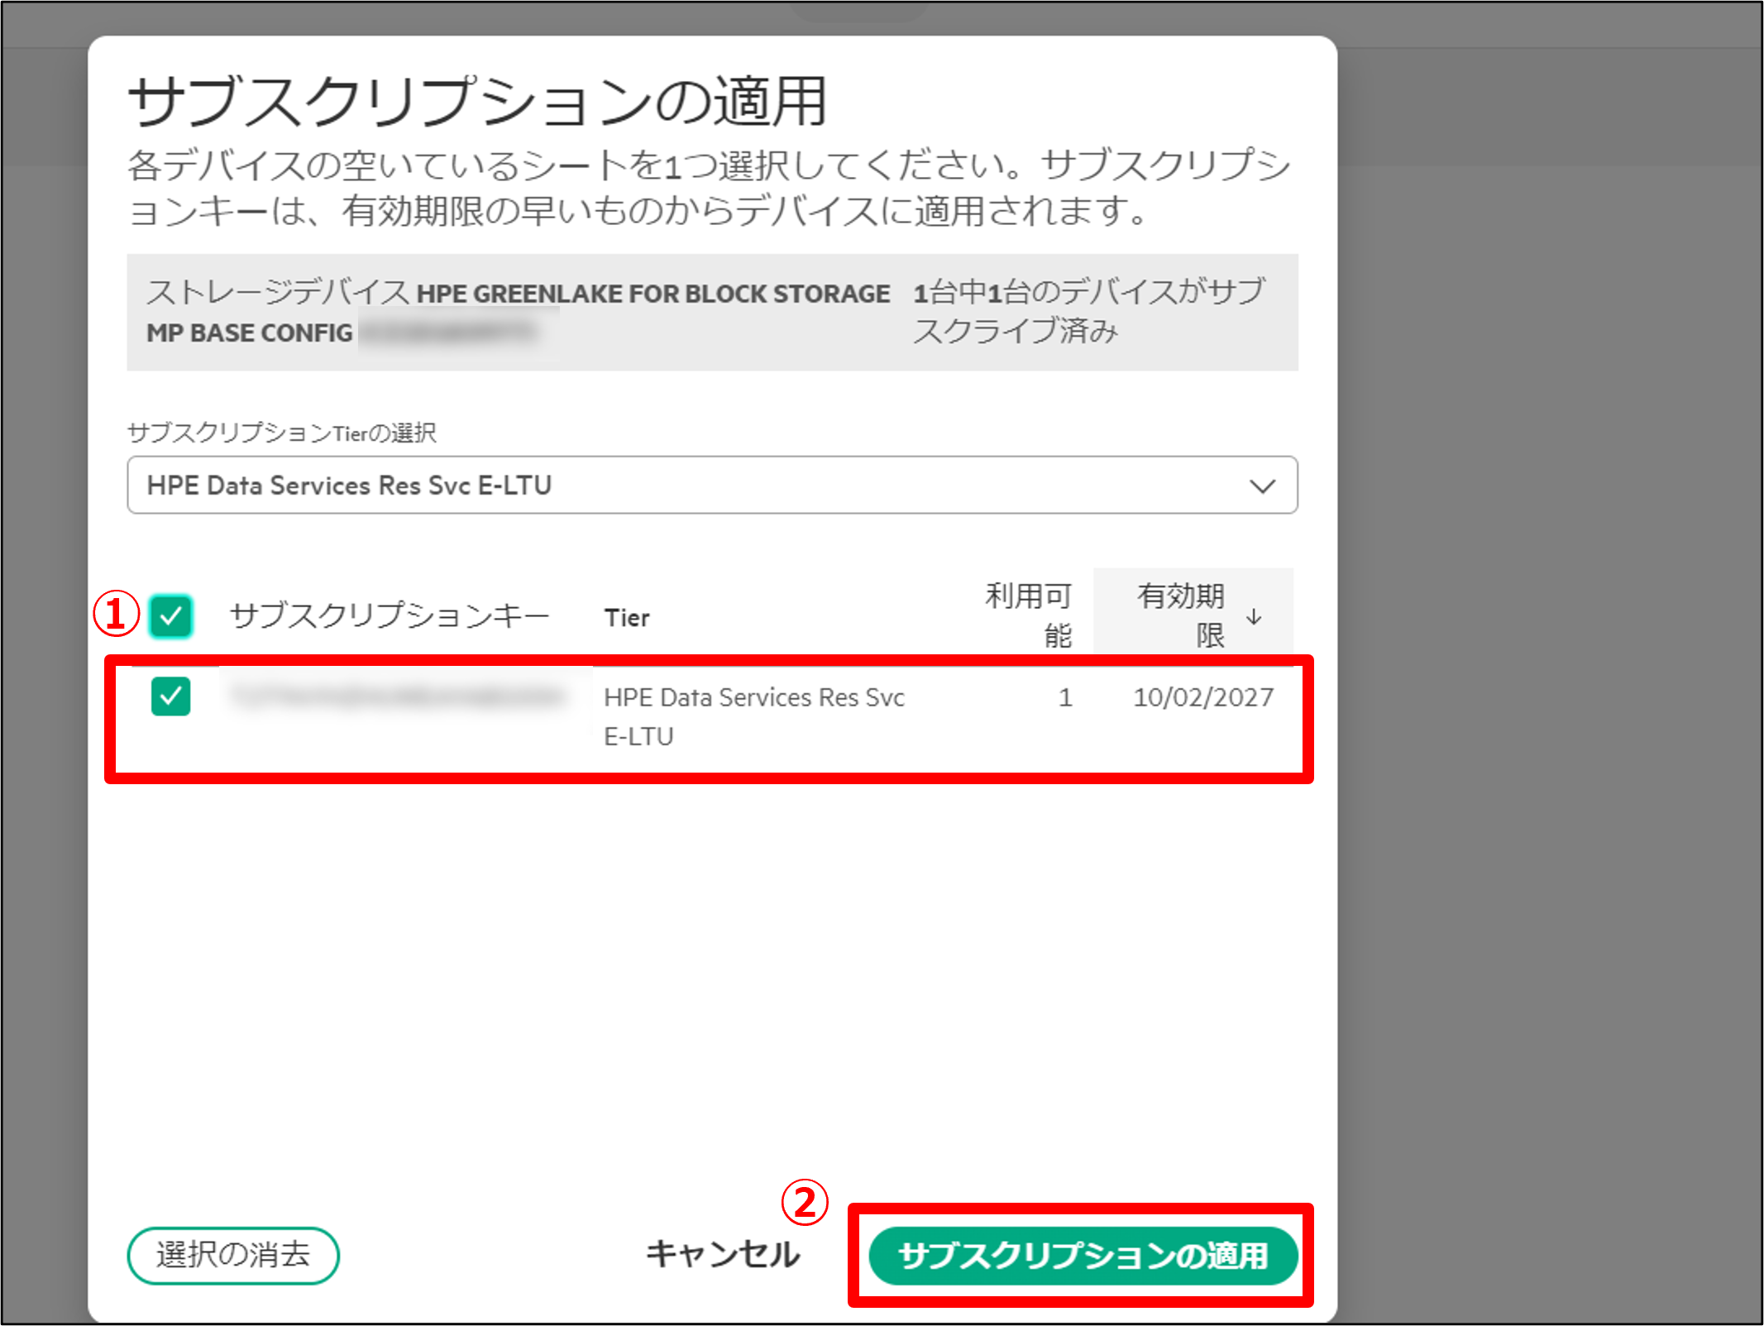
Task: Click the サブスクリプションの適用 dialog heading
Action: click(x=477, y=102)
